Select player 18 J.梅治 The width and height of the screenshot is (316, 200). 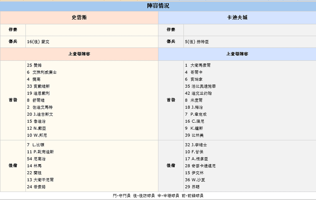point(194,107)
